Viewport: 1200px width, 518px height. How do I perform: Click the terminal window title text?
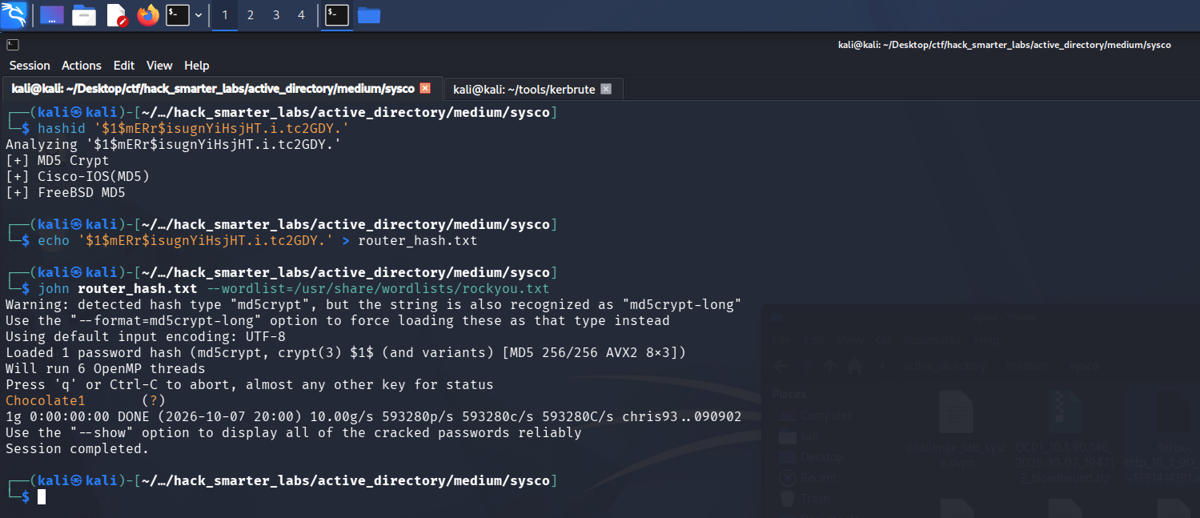click(1005, 45)
